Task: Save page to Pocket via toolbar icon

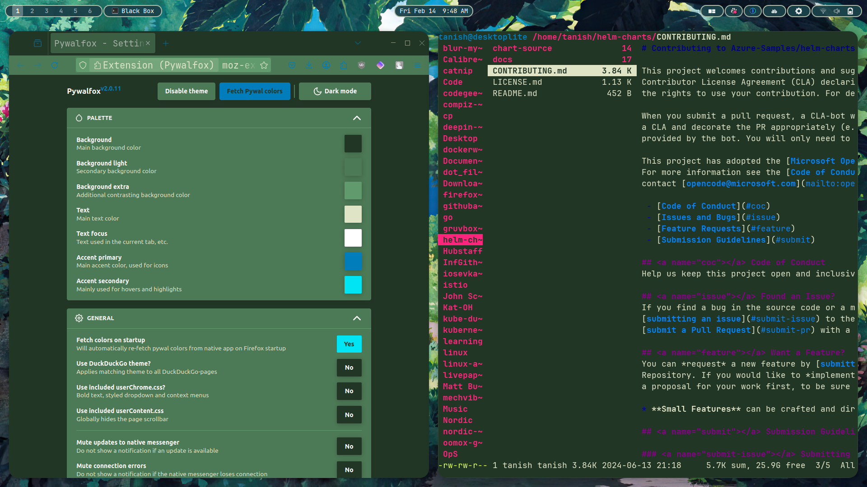Action: point(292,65)
